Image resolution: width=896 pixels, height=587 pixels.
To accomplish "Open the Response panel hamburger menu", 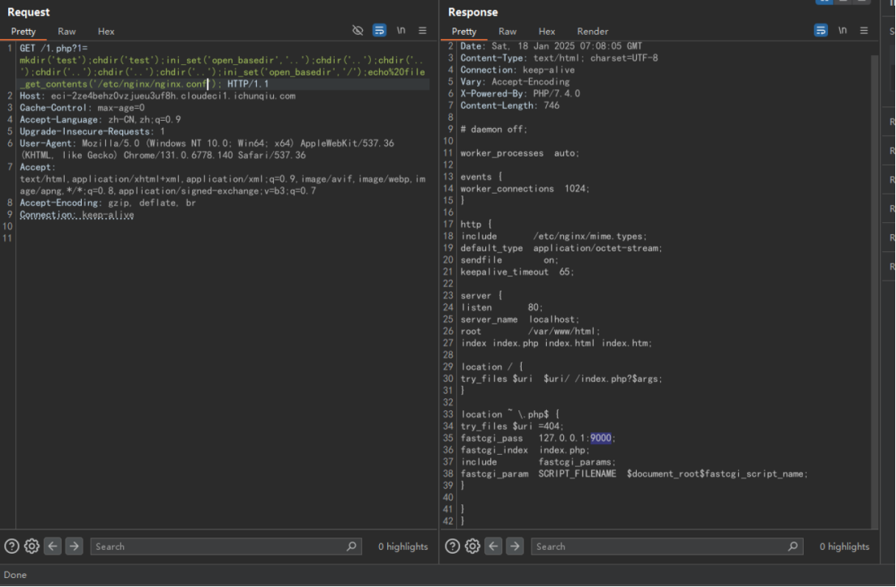I will 864,30.
